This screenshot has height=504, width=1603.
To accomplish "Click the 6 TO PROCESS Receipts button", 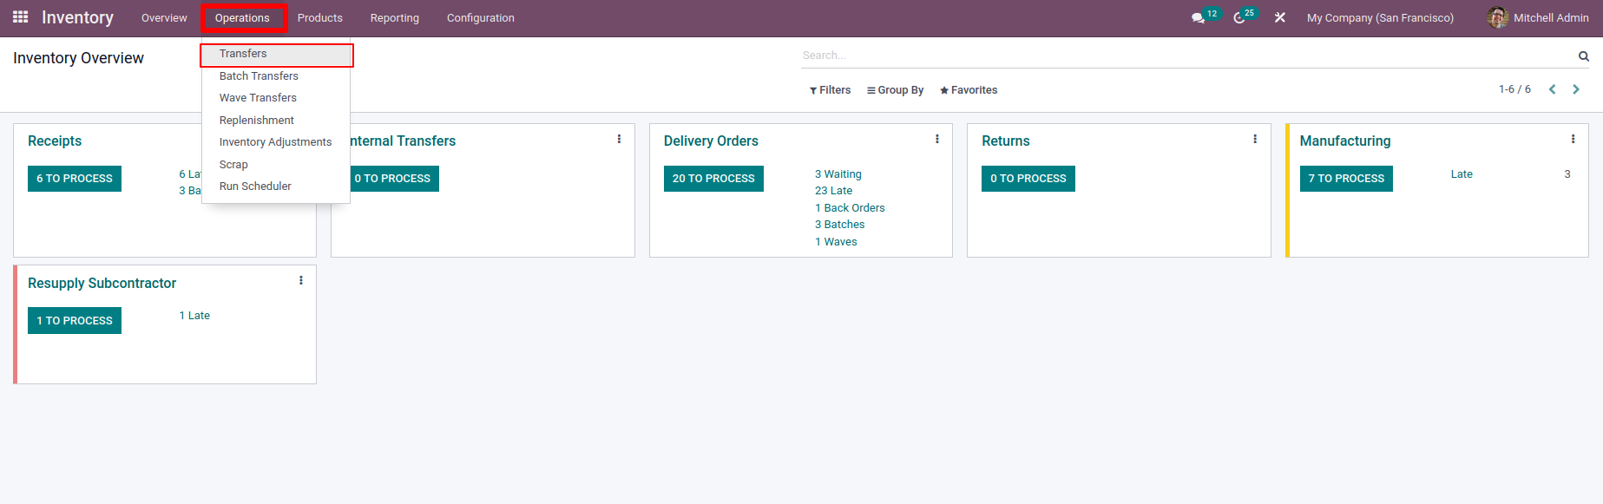I will coord(75,179).
